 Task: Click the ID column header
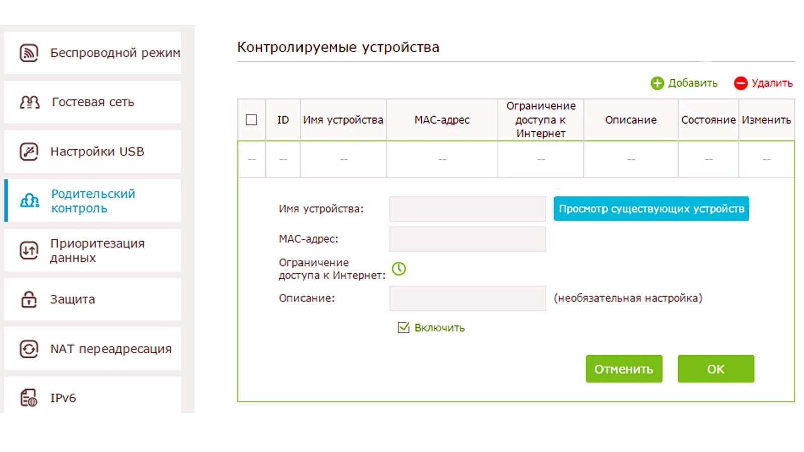[x=283, y=120]
